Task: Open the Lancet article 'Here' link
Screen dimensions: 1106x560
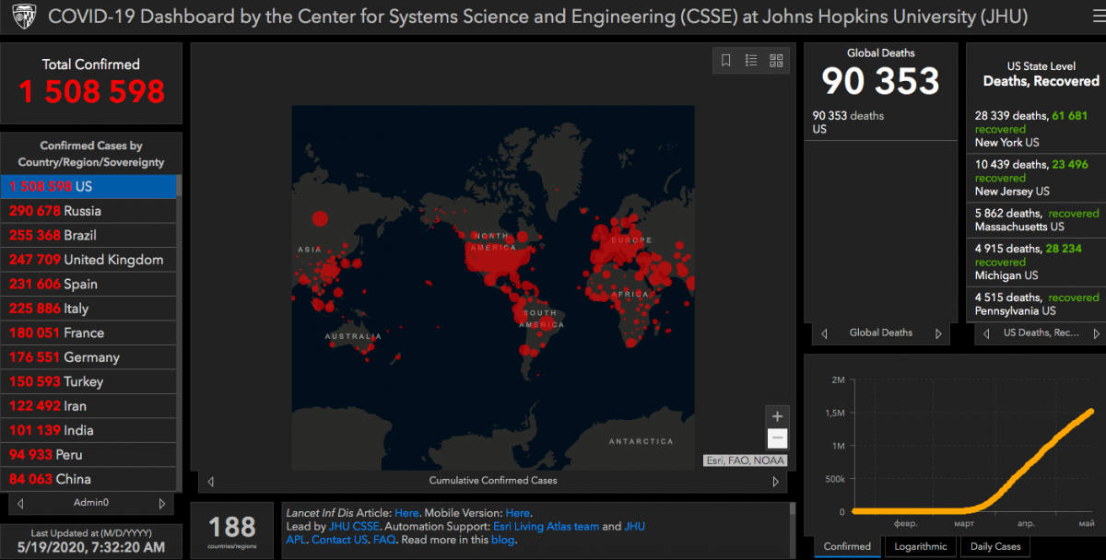Action: click(406, 513)
